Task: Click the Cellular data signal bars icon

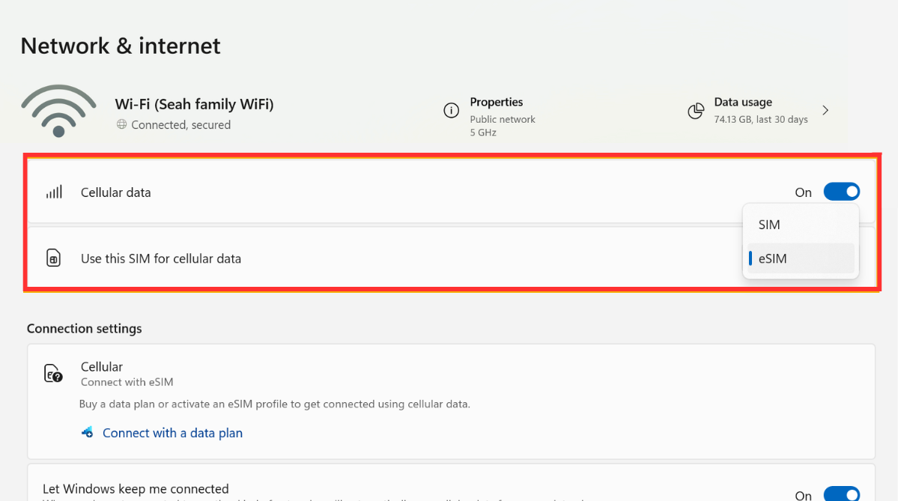Action: 54,192
